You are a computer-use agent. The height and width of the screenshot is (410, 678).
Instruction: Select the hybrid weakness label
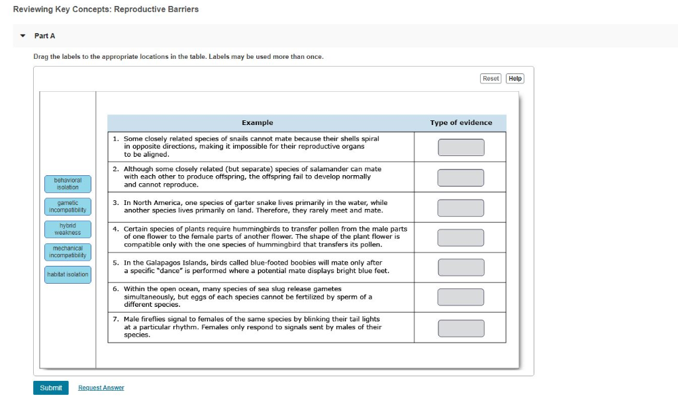click(68, 229)
